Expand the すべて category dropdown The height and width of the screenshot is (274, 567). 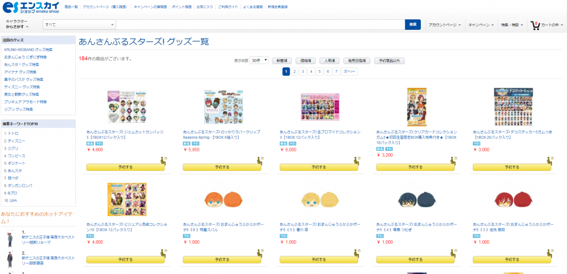pyautogui.click(x=79, y=24)
